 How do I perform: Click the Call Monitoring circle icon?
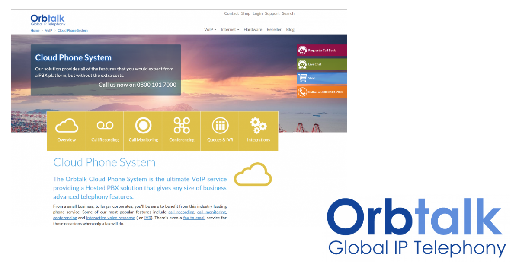143,125
